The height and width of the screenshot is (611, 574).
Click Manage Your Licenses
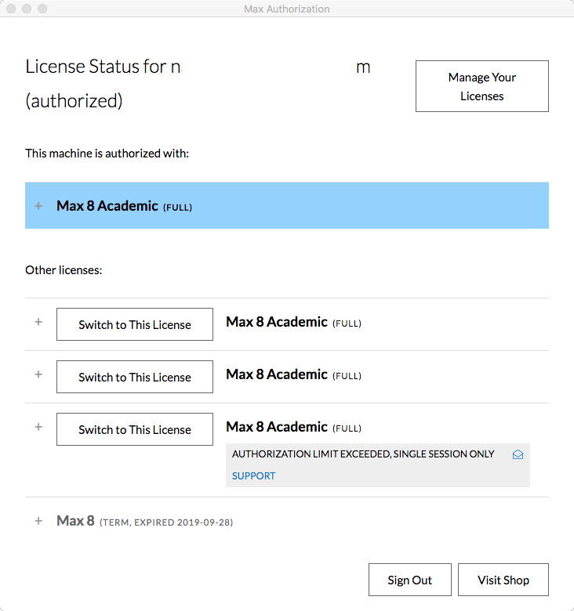click(x=481, y=86)
